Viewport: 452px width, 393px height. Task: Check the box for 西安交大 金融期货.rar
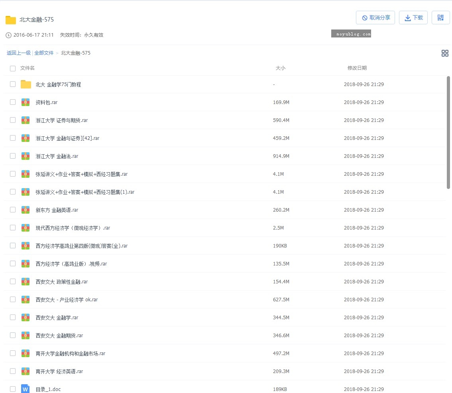[x=13, y=335]
